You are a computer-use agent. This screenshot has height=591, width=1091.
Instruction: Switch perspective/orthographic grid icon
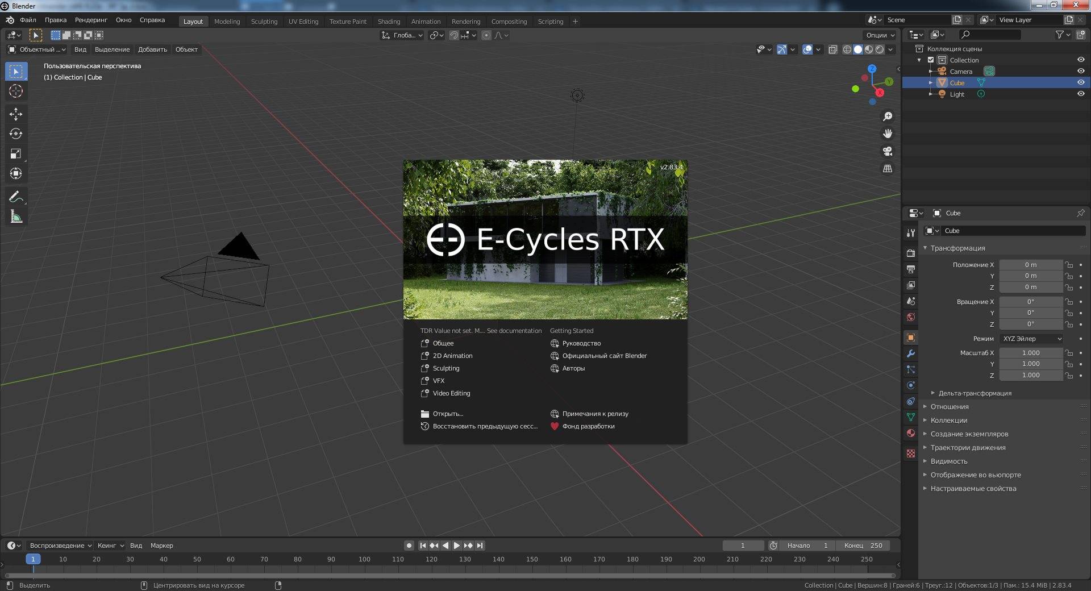[888, 169]
